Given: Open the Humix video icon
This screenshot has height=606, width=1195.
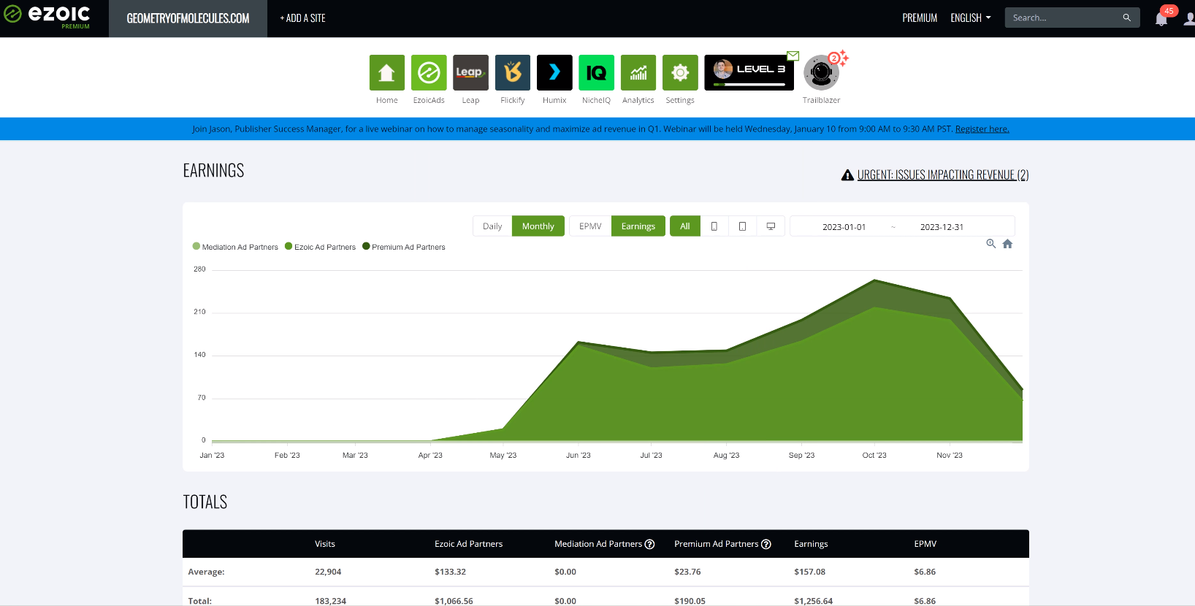Looking at the screenshot, I should tap(554, 72).
